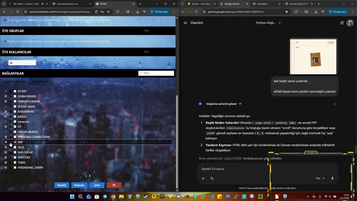The height and width of the screenshot is (201, 357).
Task: Open the uploaded image thumbnail in Gemini
Action: click(313, 56)
